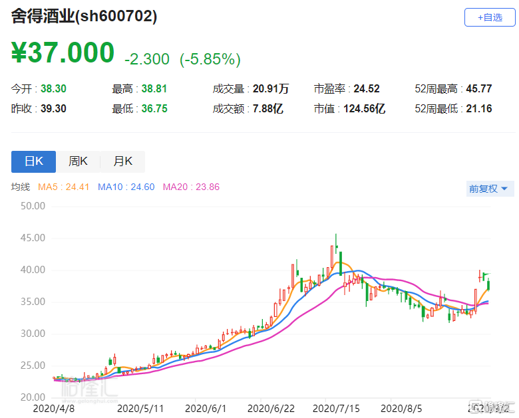
Task: Click the 2020/7/15 date axis label
Action: tap(331, 407)
